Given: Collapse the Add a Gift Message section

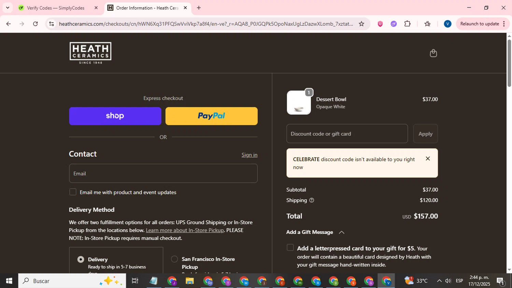Looking at the screenshot, I should [341, 232].
